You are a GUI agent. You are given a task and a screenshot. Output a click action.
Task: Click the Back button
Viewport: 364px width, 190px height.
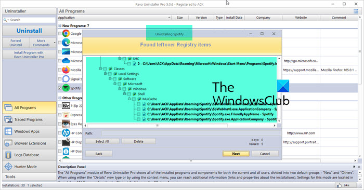99,154
